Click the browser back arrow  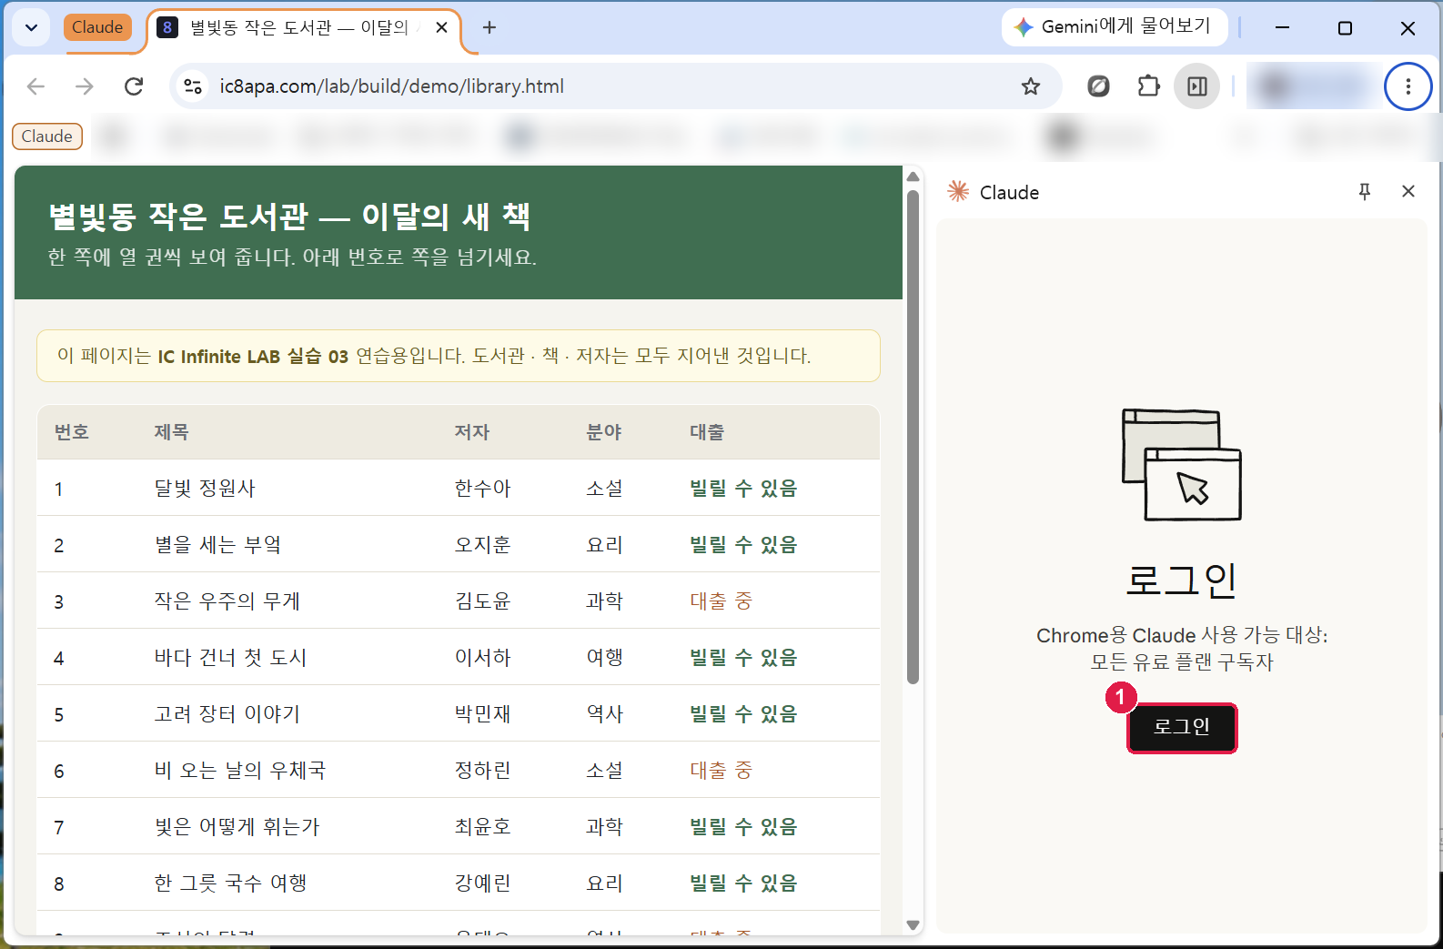point(35,86)
